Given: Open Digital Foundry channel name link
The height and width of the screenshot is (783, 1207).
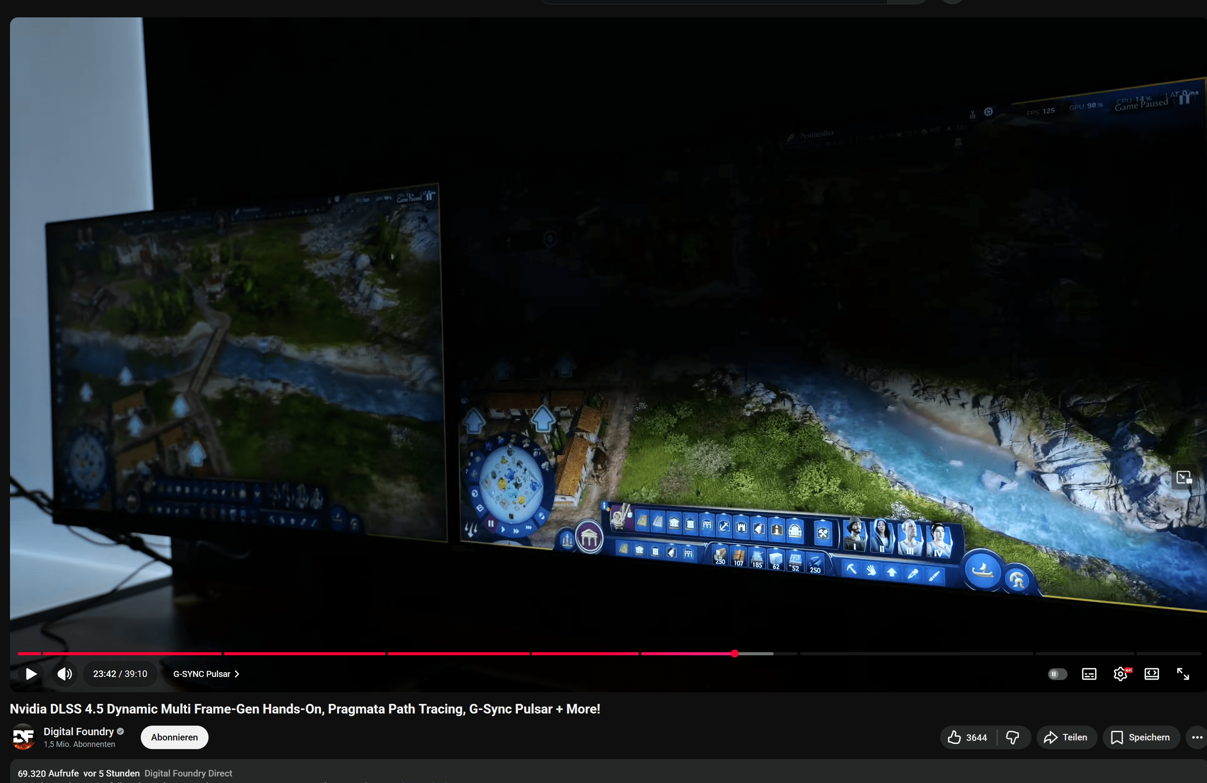Looking at the screenshot, I should [x=79, y=731].
